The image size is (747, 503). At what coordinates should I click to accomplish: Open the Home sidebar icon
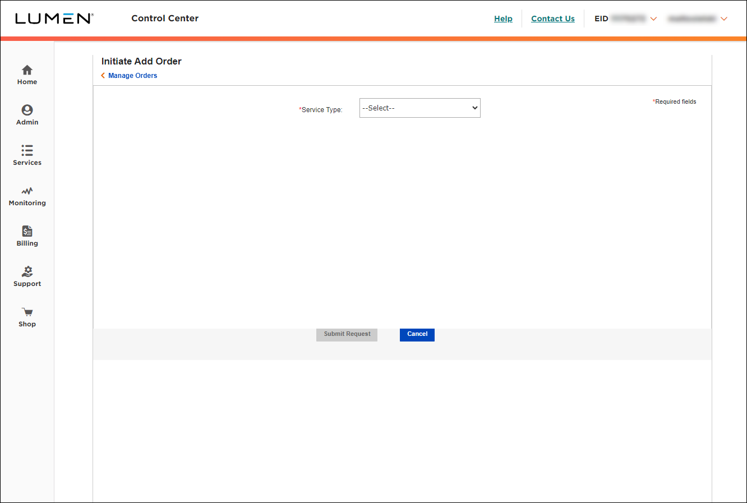27,70
